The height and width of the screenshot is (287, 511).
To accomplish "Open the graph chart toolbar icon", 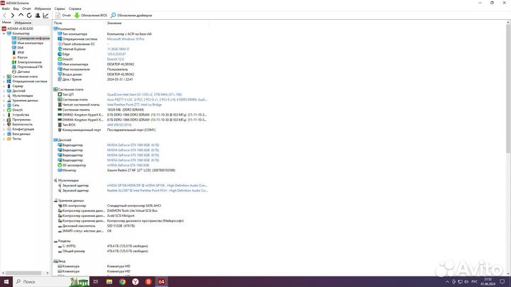I will click(45, 16).
